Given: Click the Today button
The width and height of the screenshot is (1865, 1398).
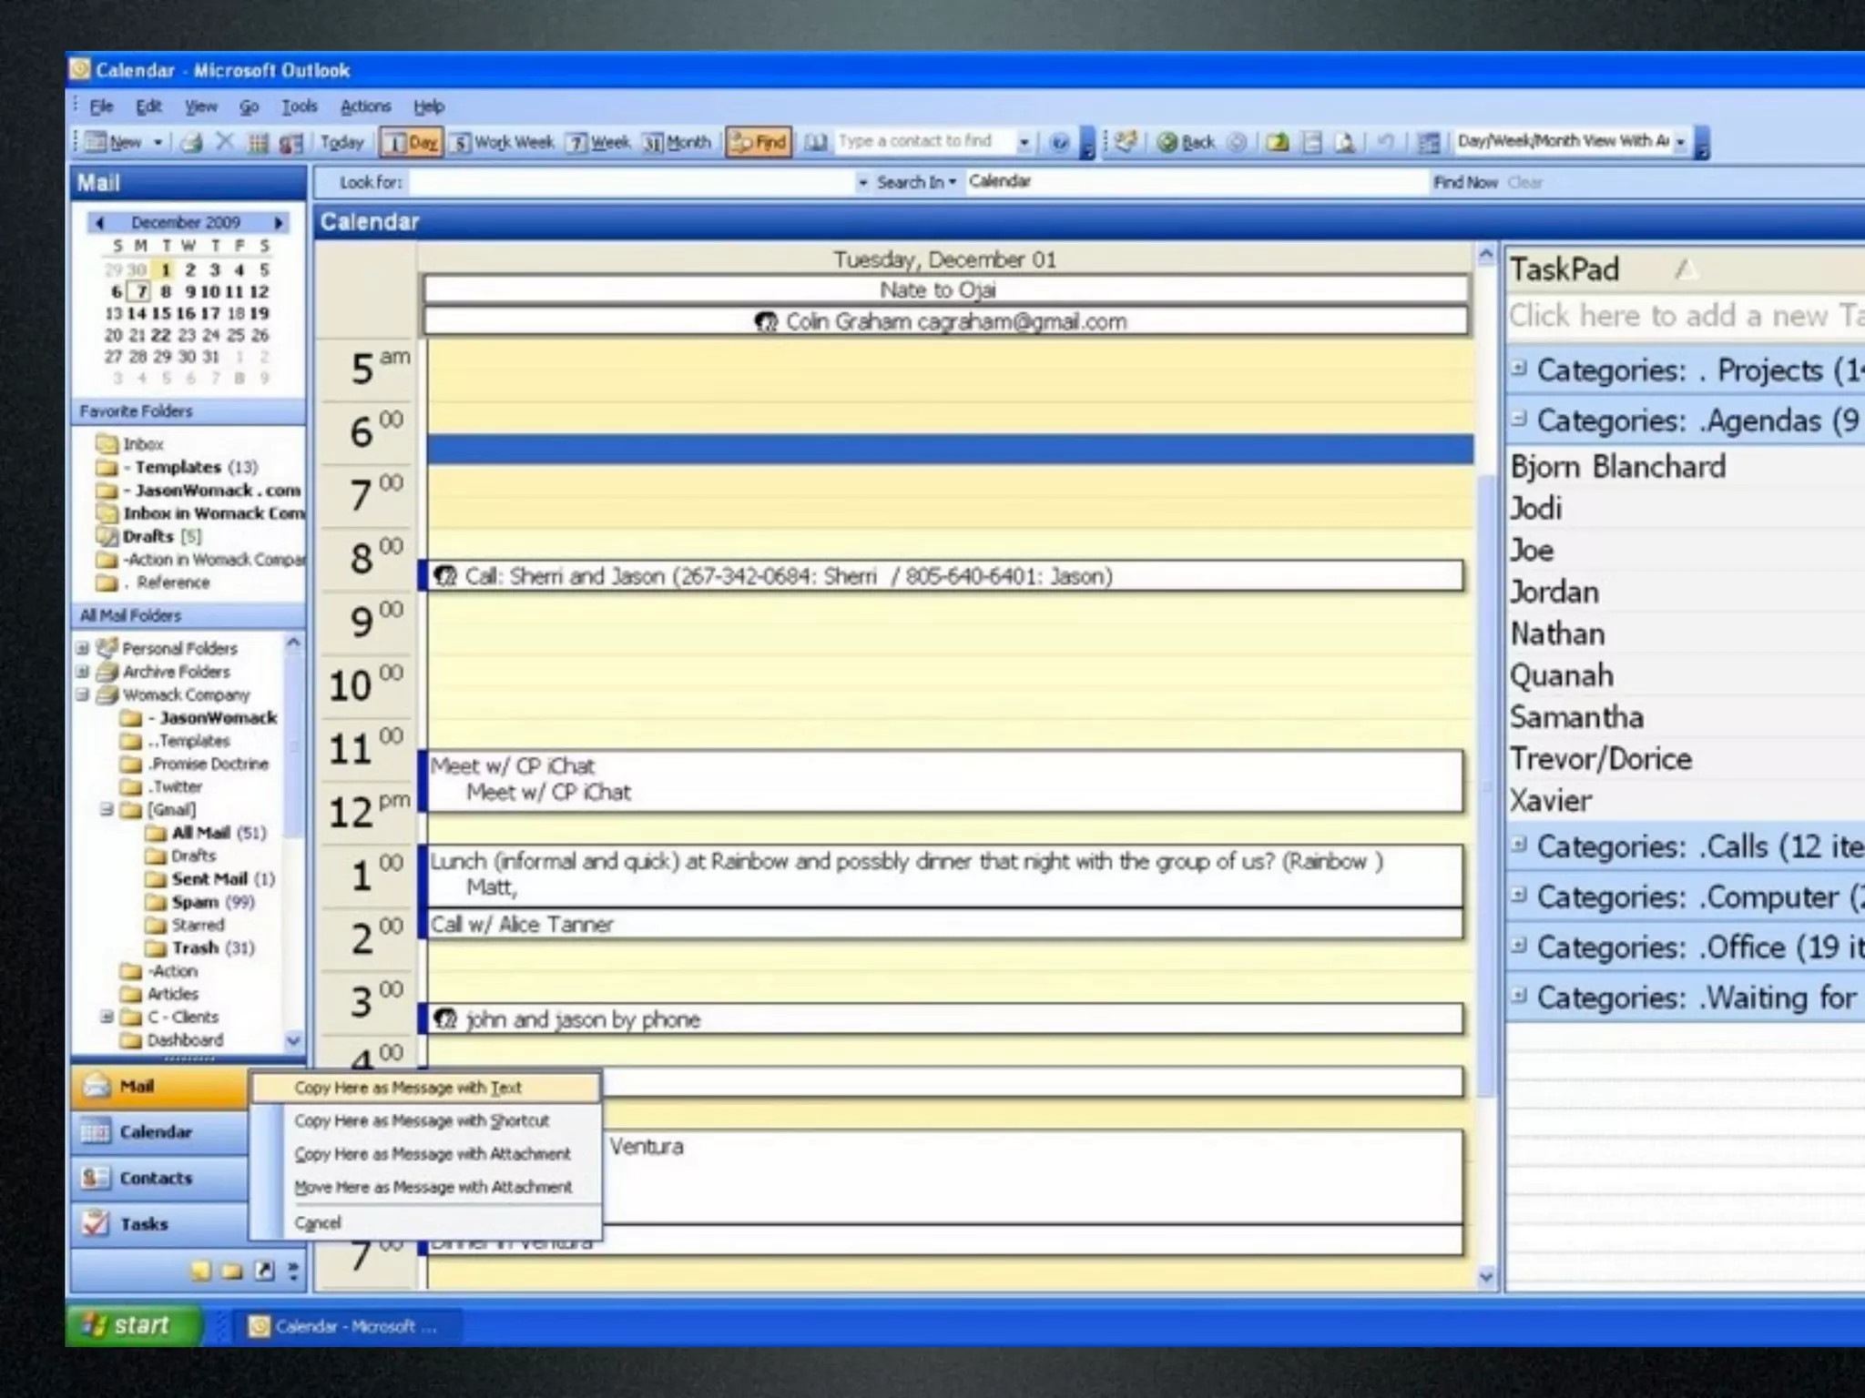Looking at the screenshot, I should 341,142.
